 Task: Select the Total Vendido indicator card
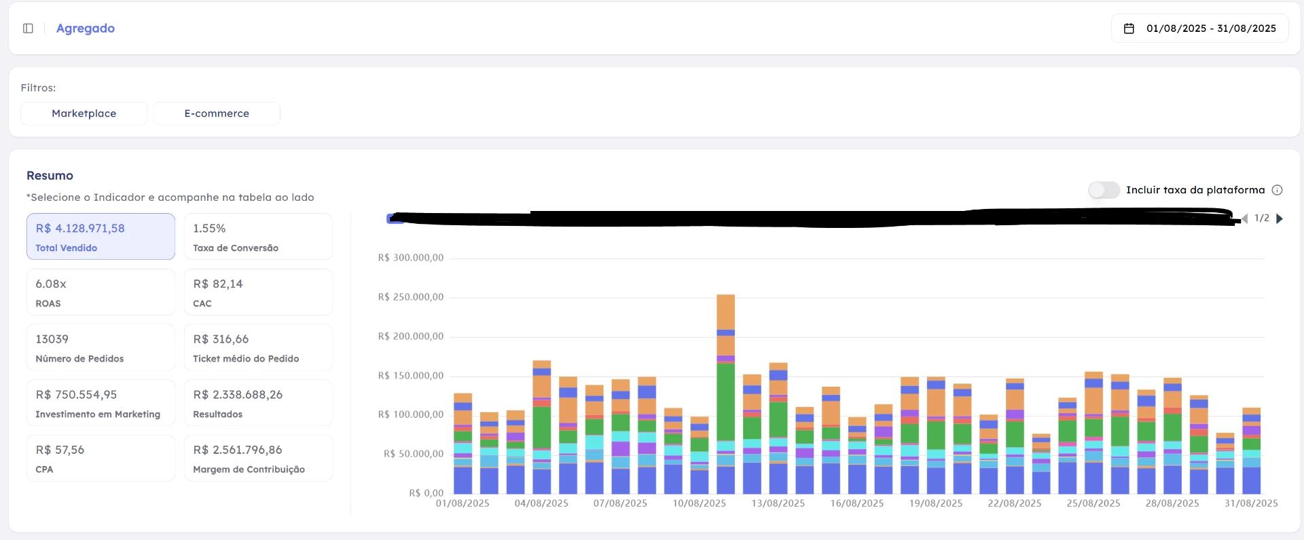(x=101, y=237)
